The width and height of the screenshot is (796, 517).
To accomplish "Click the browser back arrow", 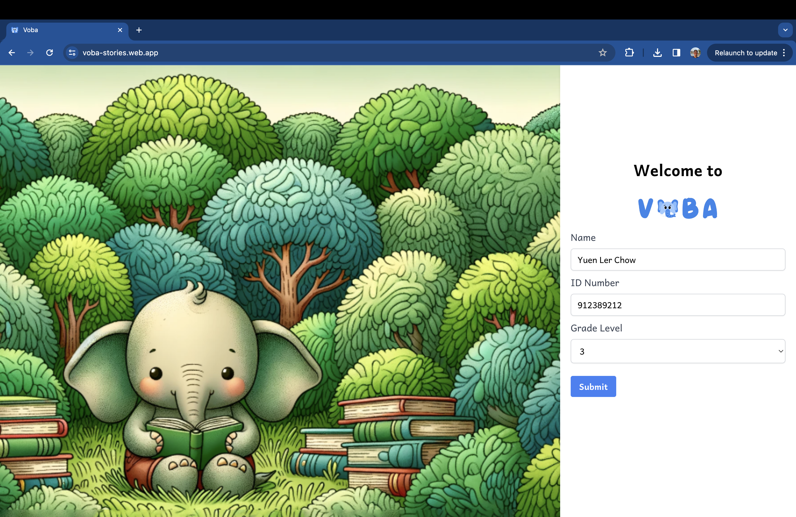I will [12, 53].
